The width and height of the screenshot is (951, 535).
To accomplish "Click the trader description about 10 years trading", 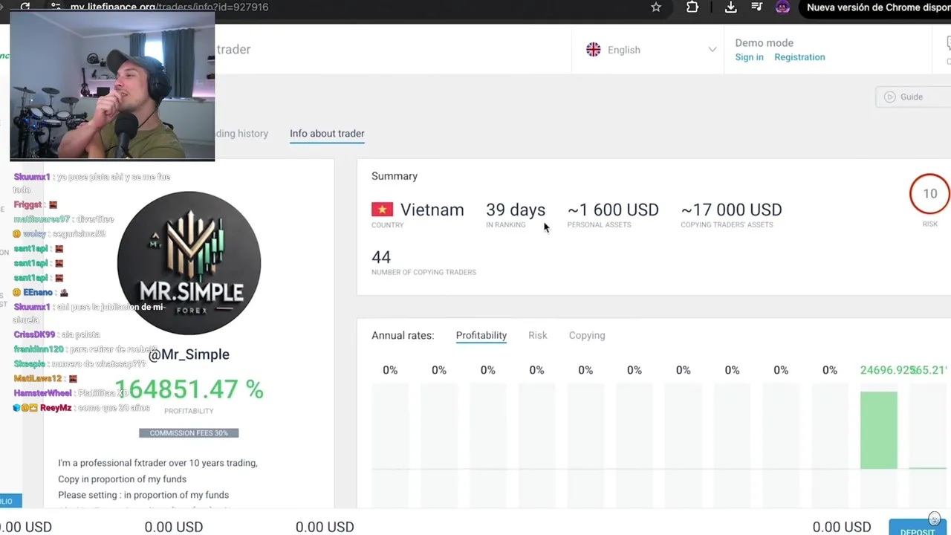I will point(158,463).
